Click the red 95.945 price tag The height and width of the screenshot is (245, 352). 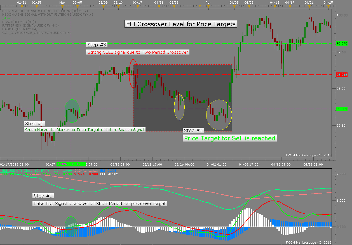click(x=342, y=75)
